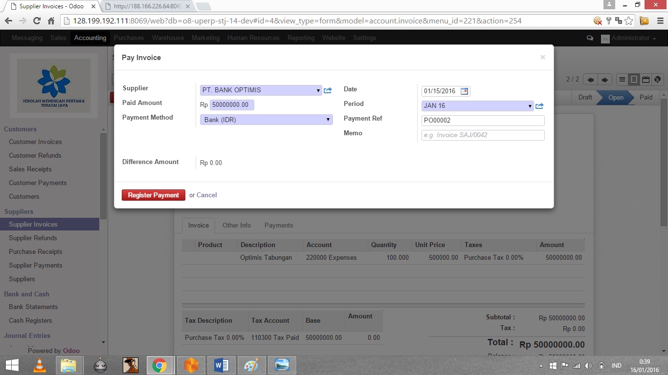
Task: Open Customer Invoices in the sidebar
Action: 35,142
